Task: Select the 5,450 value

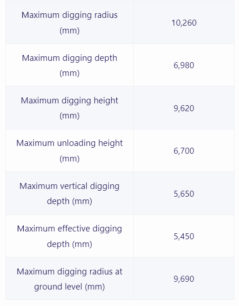Action: [x=184, y=236]
